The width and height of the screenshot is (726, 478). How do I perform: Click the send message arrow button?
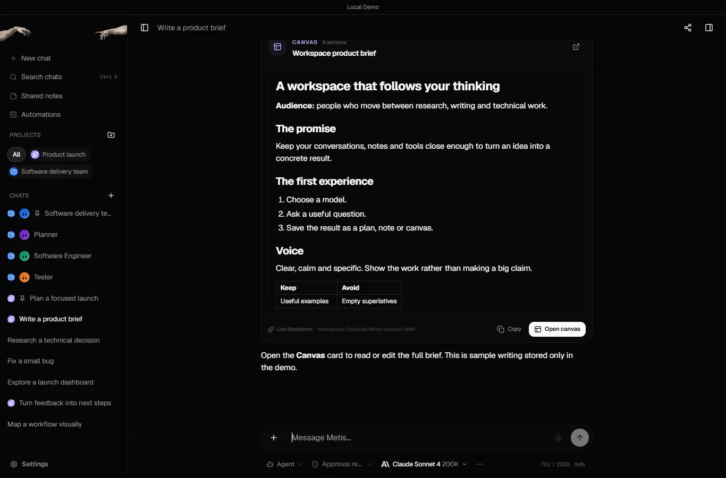point(580,438)
